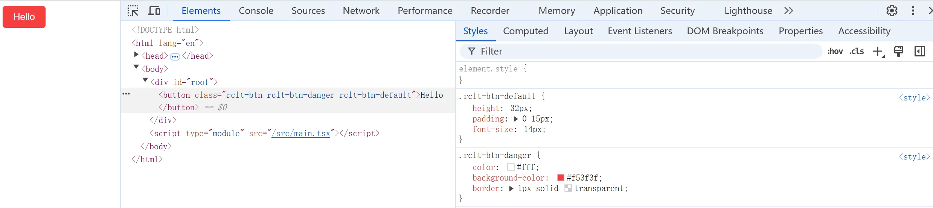Select the script type module node

click(x=264, y=134)
